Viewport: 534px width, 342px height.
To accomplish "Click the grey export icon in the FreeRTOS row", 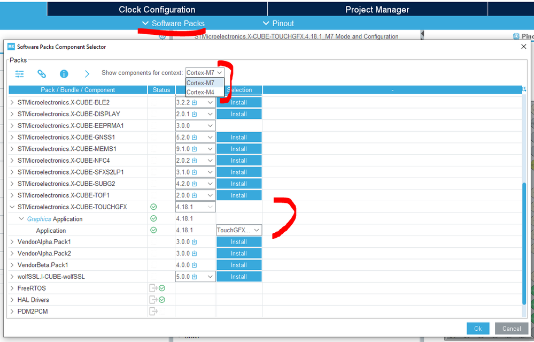I will click(x=153, y=288).
